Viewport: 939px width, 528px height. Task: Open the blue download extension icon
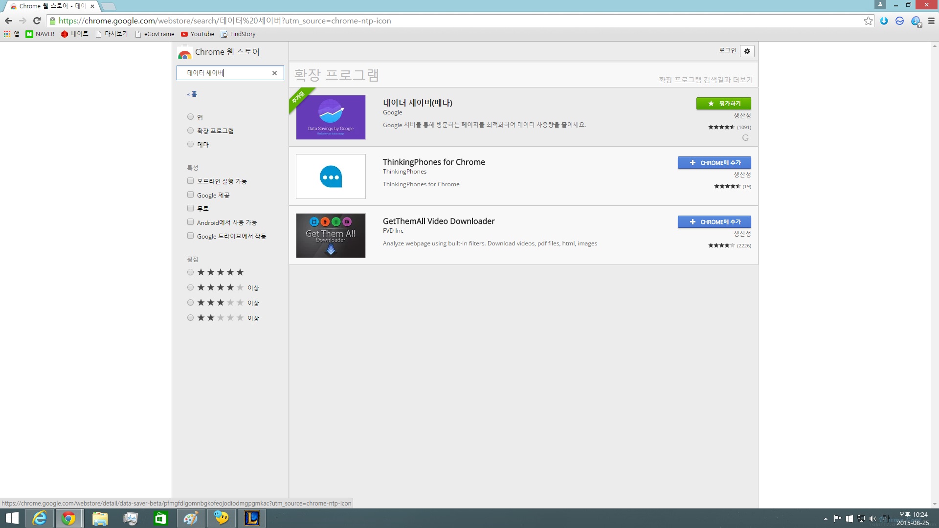click(884, 21)
